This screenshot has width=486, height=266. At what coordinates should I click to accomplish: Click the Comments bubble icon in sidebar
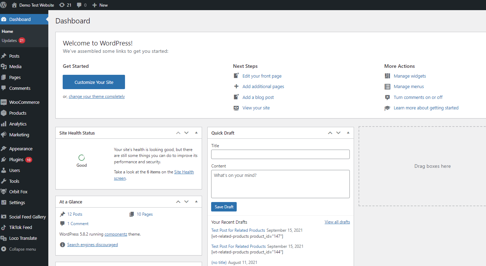[4, 88]
